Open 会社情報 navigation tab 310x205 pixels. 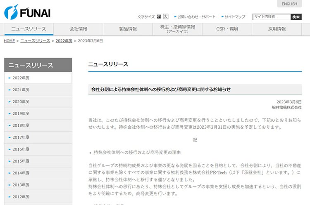tap(78, 29)
